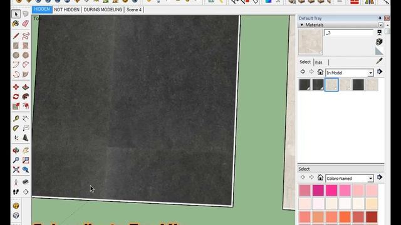The height and width of the screenshot is (225, 401).
Task: Select the Tape Measure tool
Action: (16, 118)
